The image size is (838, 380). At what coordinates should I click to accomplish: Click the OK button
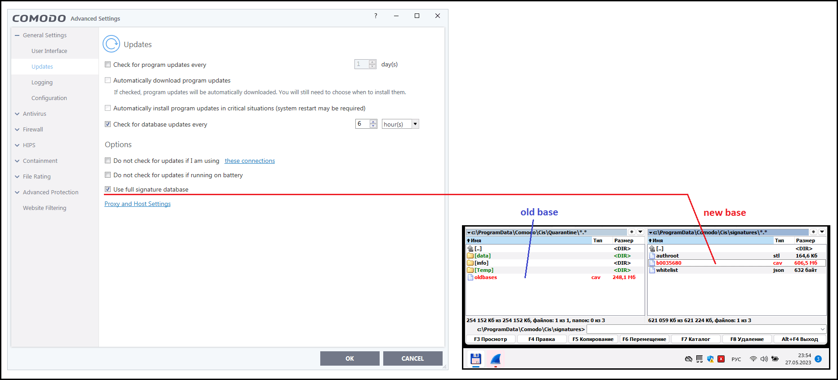[x=350, y=358]
